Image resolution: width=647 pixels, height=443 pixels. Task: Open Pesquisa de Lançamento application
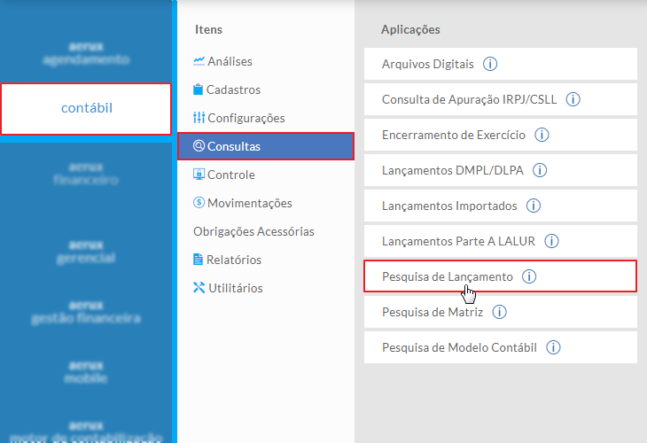click(x=447, y=276)
